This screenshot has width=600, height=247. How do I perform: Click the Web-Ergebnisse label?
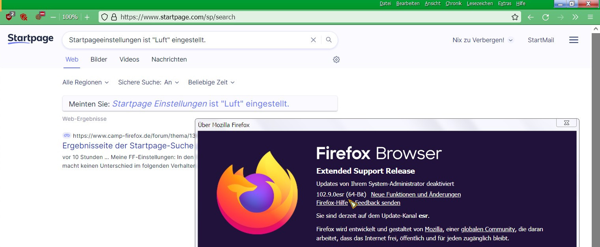[84, 119]
